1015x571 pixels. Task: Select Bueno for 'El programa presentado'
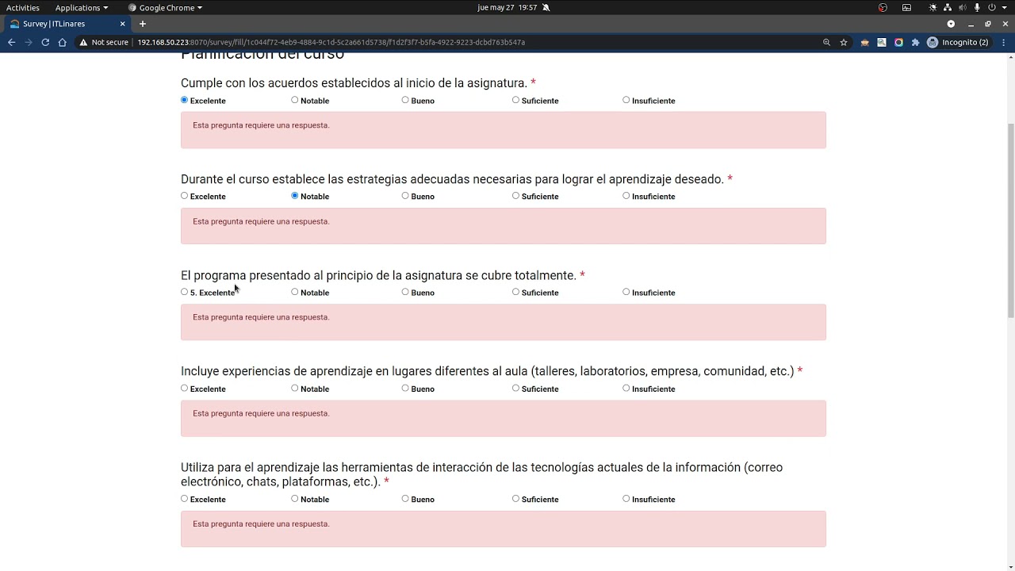pyautogui.click(x=405, y=292)
